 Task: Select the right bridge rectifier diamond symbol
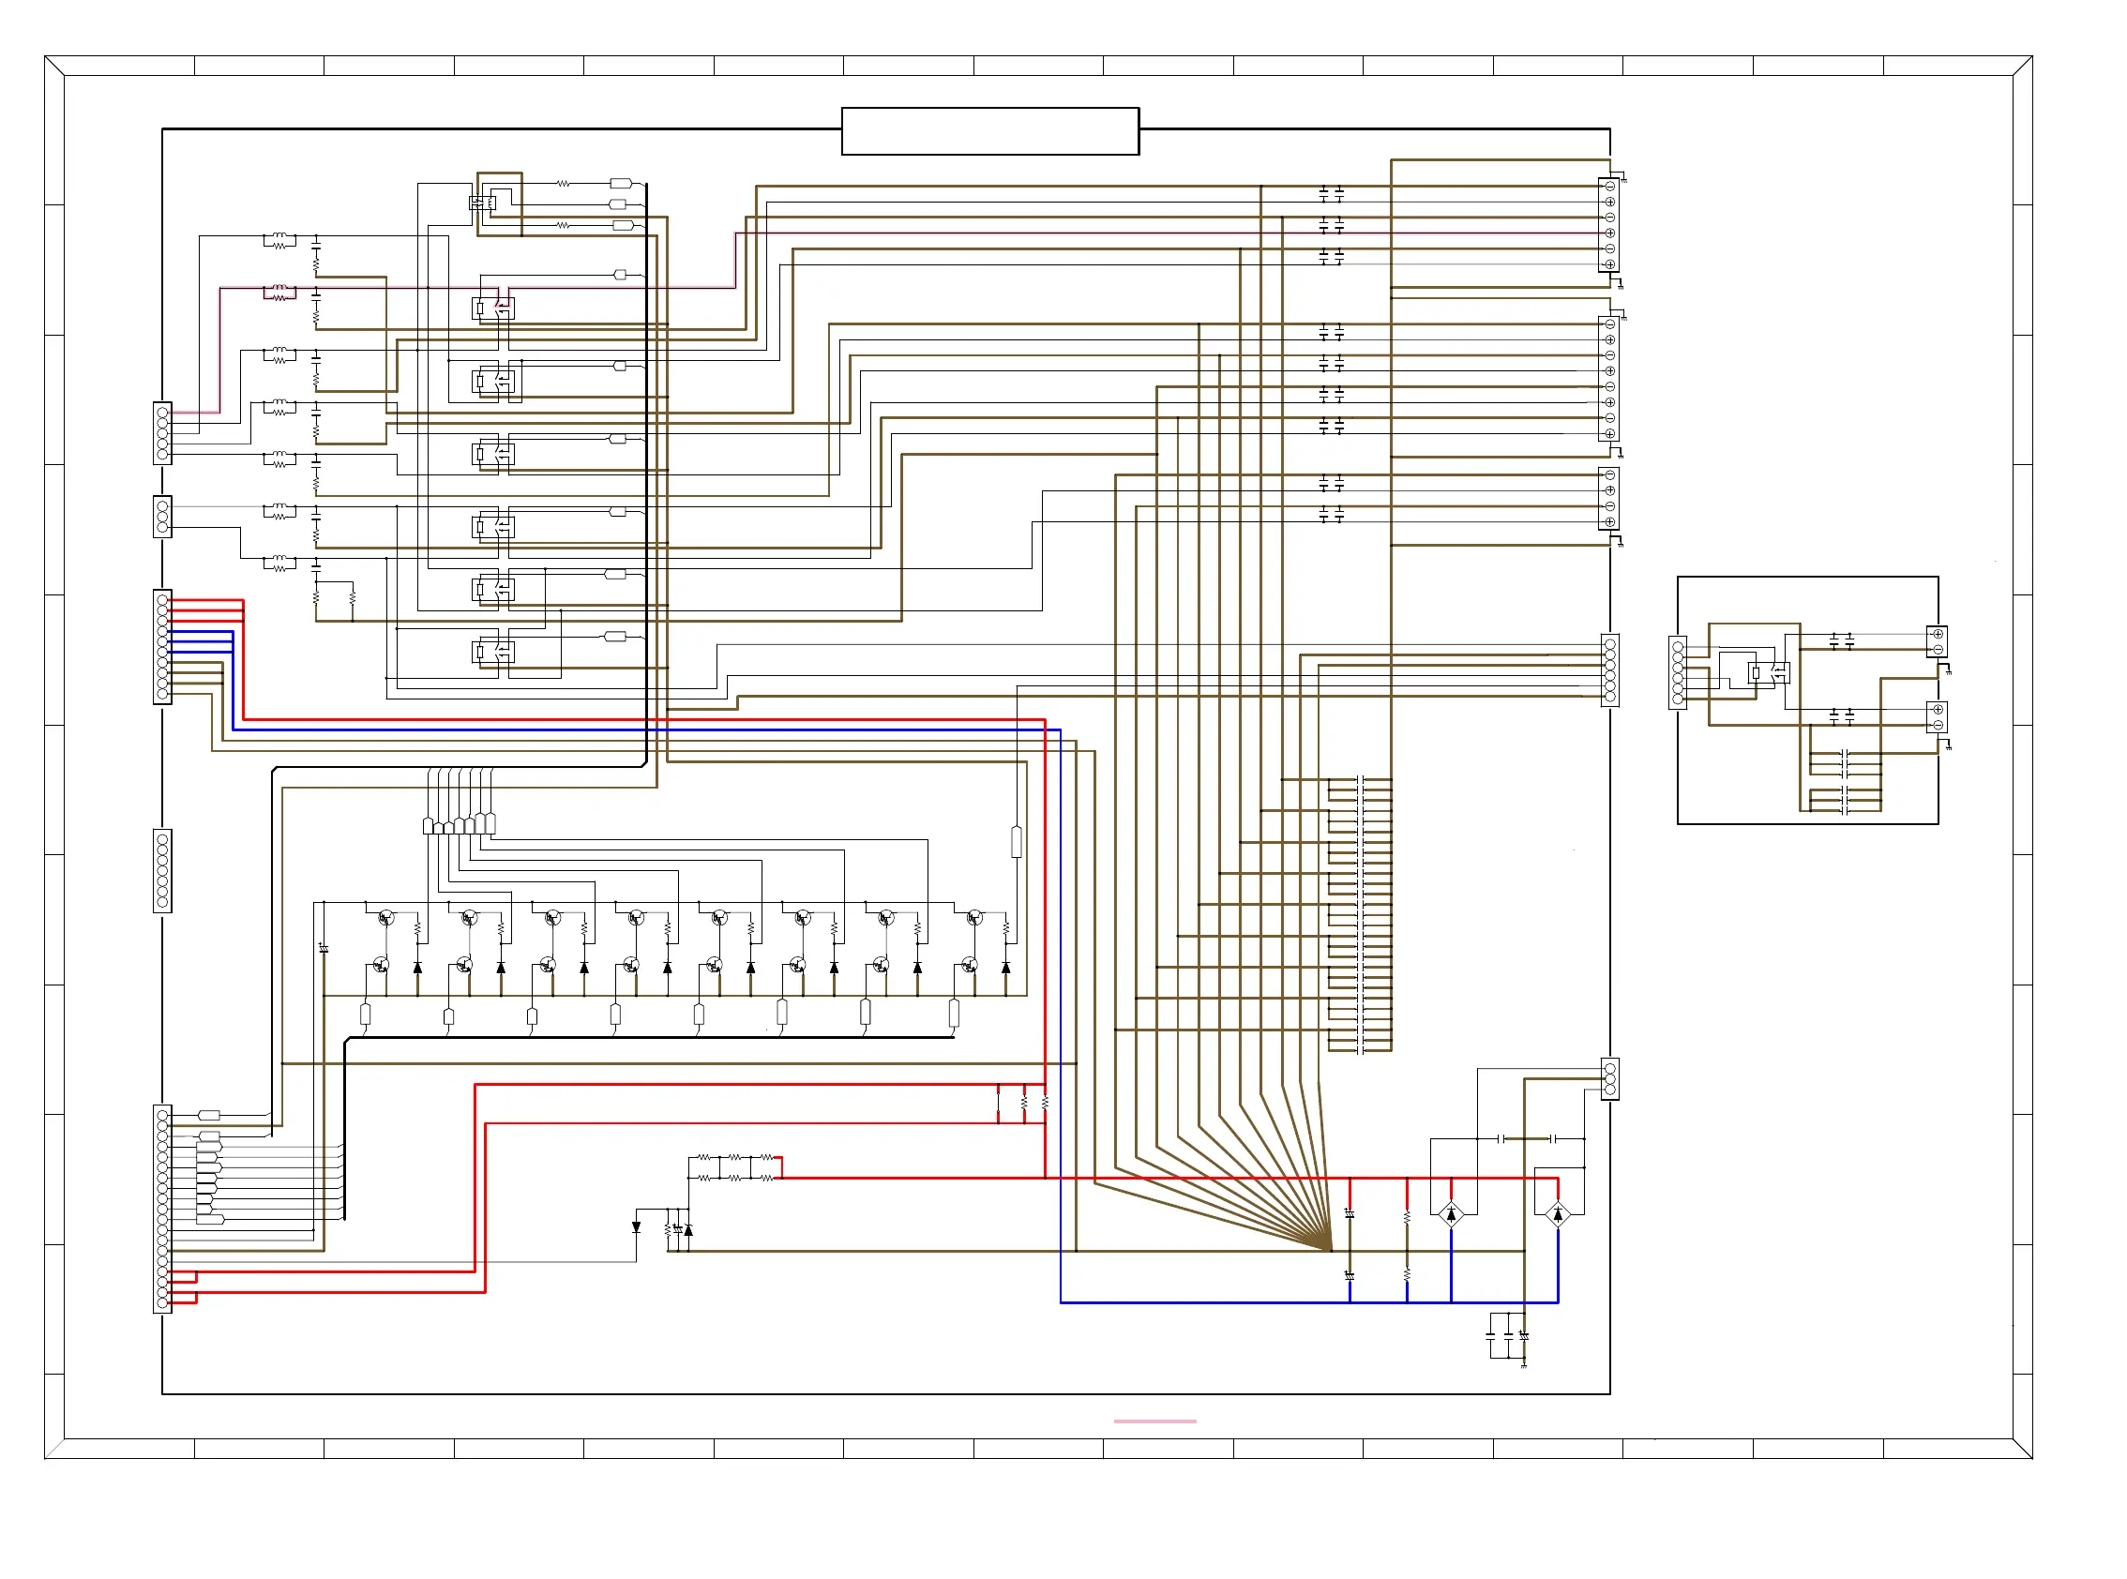1557,1214
